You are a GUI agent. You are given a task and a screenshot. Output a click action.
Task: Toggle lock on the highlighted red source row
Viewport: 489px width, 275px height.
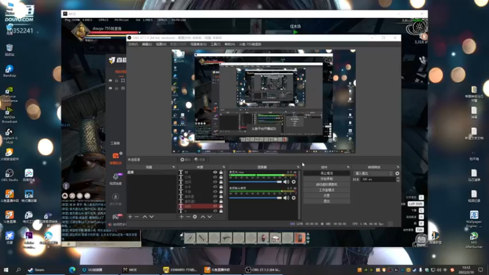pos(221,206)
